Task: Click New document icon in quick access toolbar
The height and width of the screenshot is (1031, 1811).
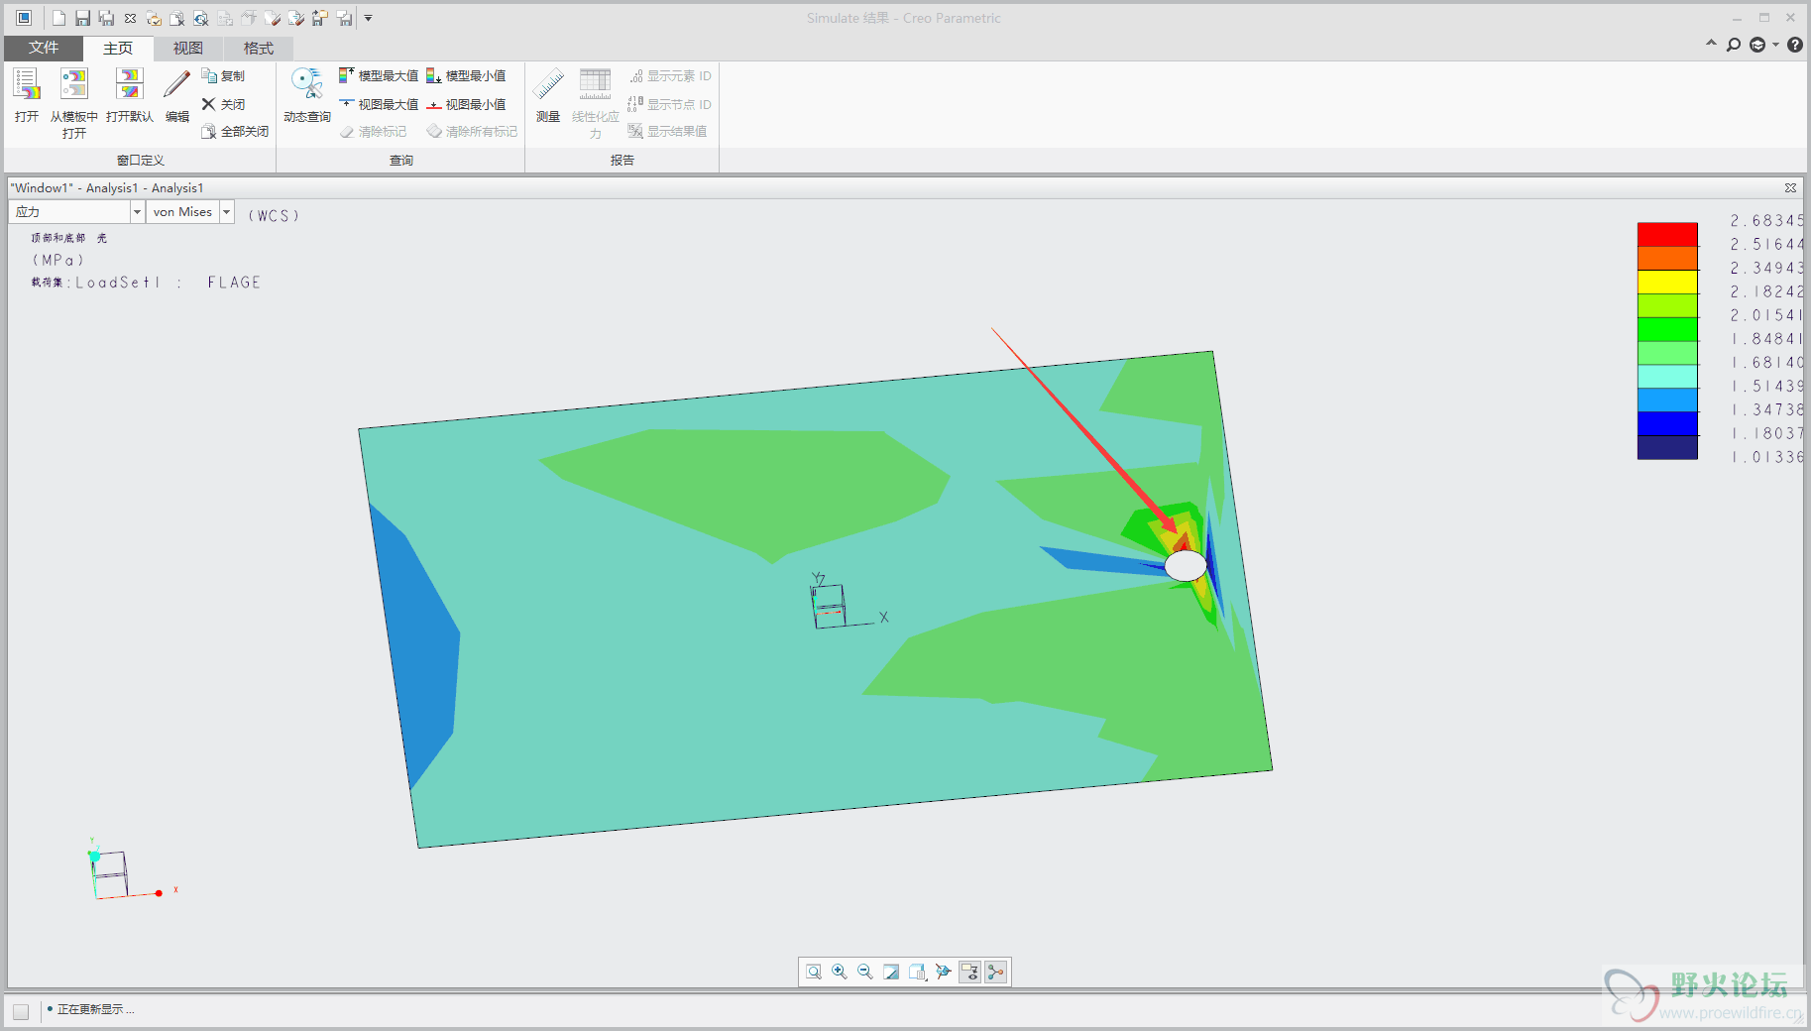Action: [x=58, y=18]
